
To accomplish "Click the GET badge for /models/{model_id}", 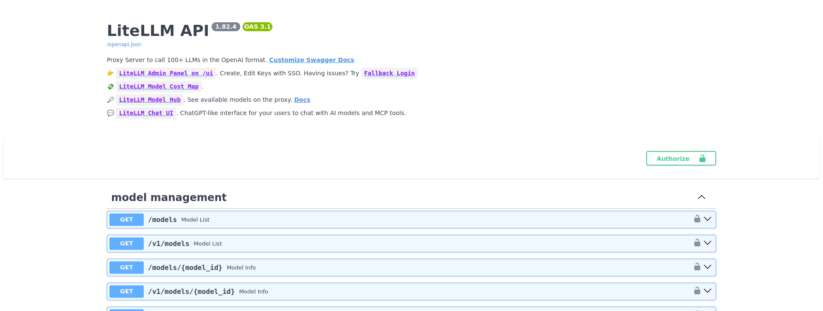I will pos(127,267).
